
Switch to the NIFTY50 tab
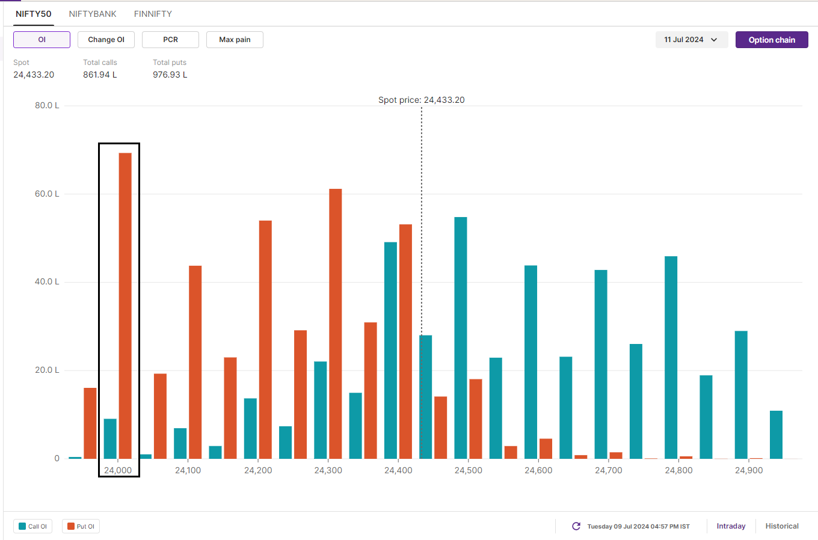click(x=34, y=14)
